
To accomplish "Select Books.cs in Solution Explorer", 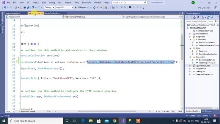I will pyautogui.click(x=203, y=51).
